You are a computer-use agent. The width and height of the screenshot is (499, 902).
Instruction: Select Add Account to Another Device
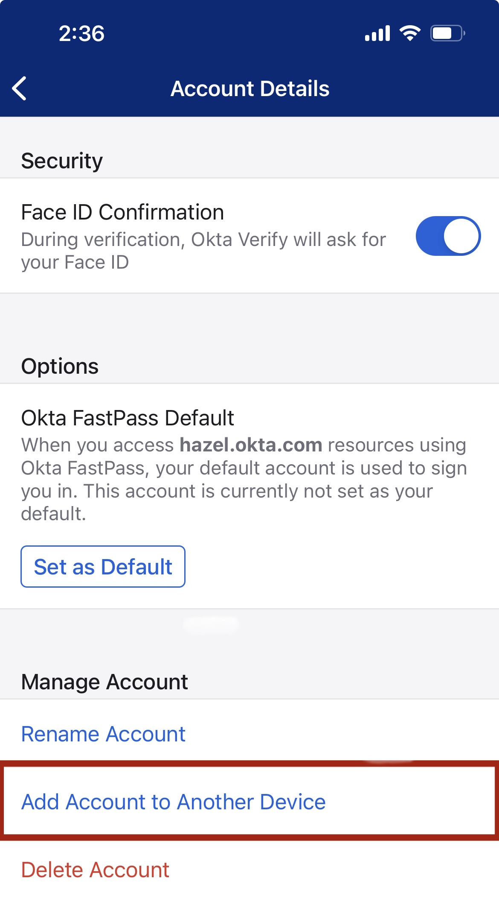(249, 802)
